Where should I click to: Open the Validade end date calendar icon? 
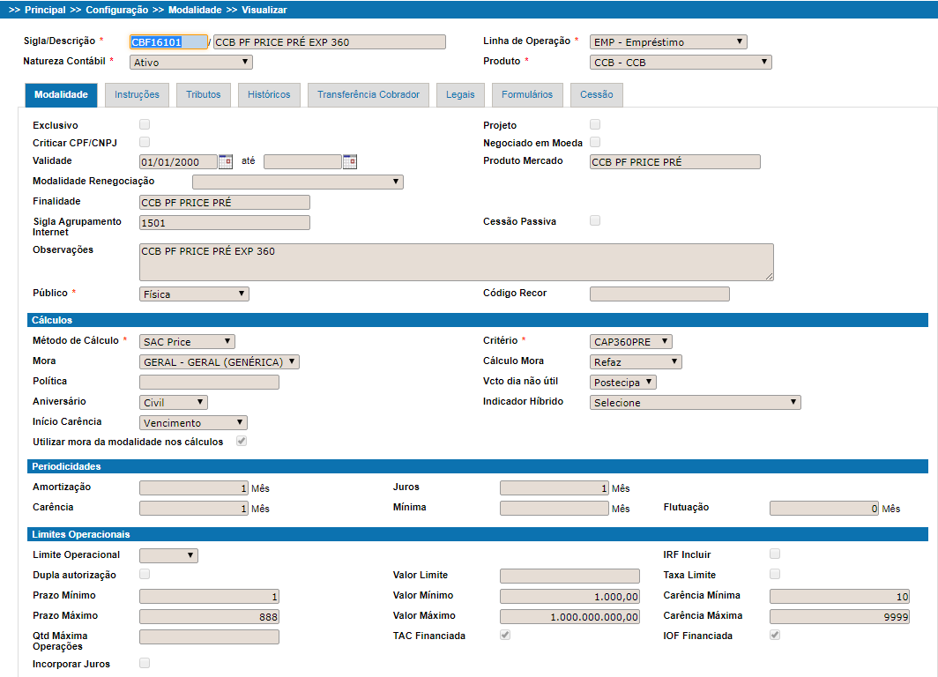350,161
